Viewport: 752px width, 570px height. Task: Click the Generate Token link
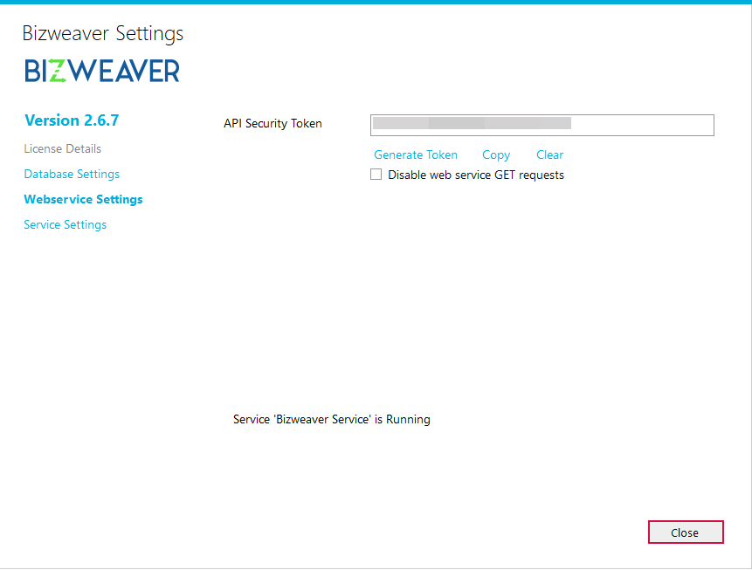(x=416, y=155)
